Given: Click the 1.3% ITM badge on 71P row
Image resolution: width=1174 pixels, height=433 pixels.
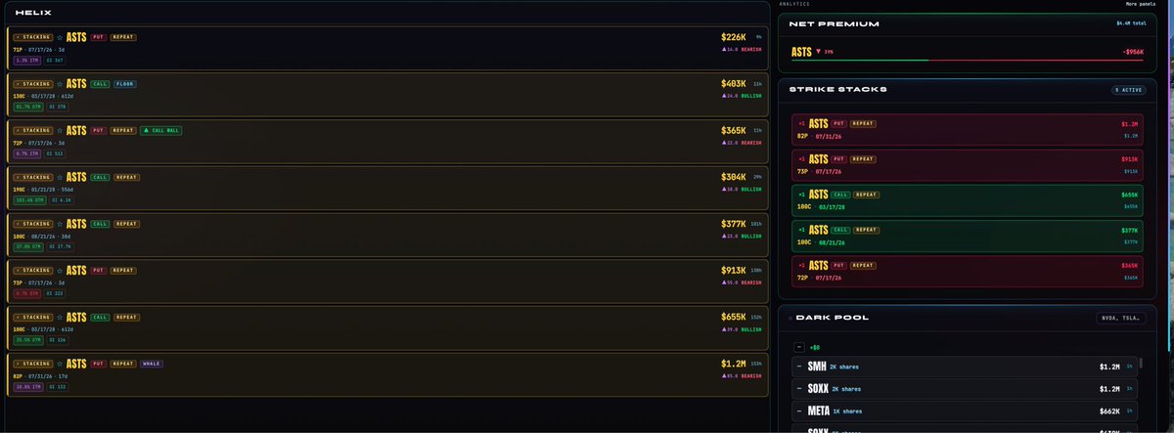Looking at the screenshot, I should click(26, 60).
